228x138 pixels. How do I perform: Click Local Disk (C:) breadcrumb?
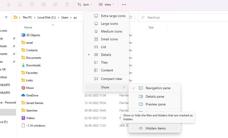[46, 17]
